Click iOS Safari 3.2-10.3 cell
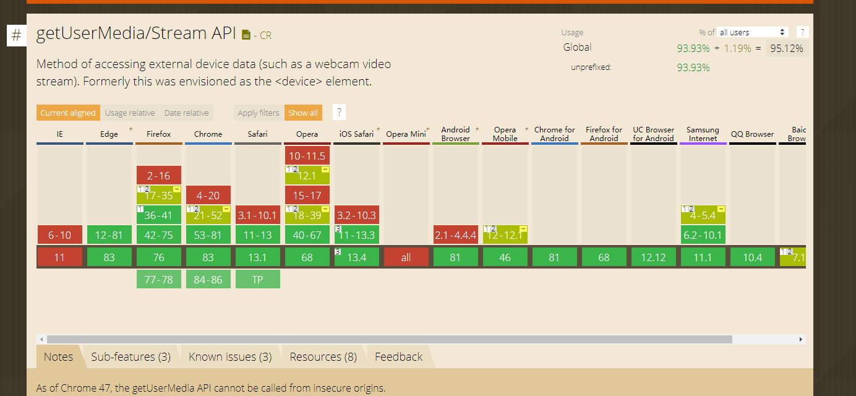Viewport: 856px width, 396px height. click(356, 215)
